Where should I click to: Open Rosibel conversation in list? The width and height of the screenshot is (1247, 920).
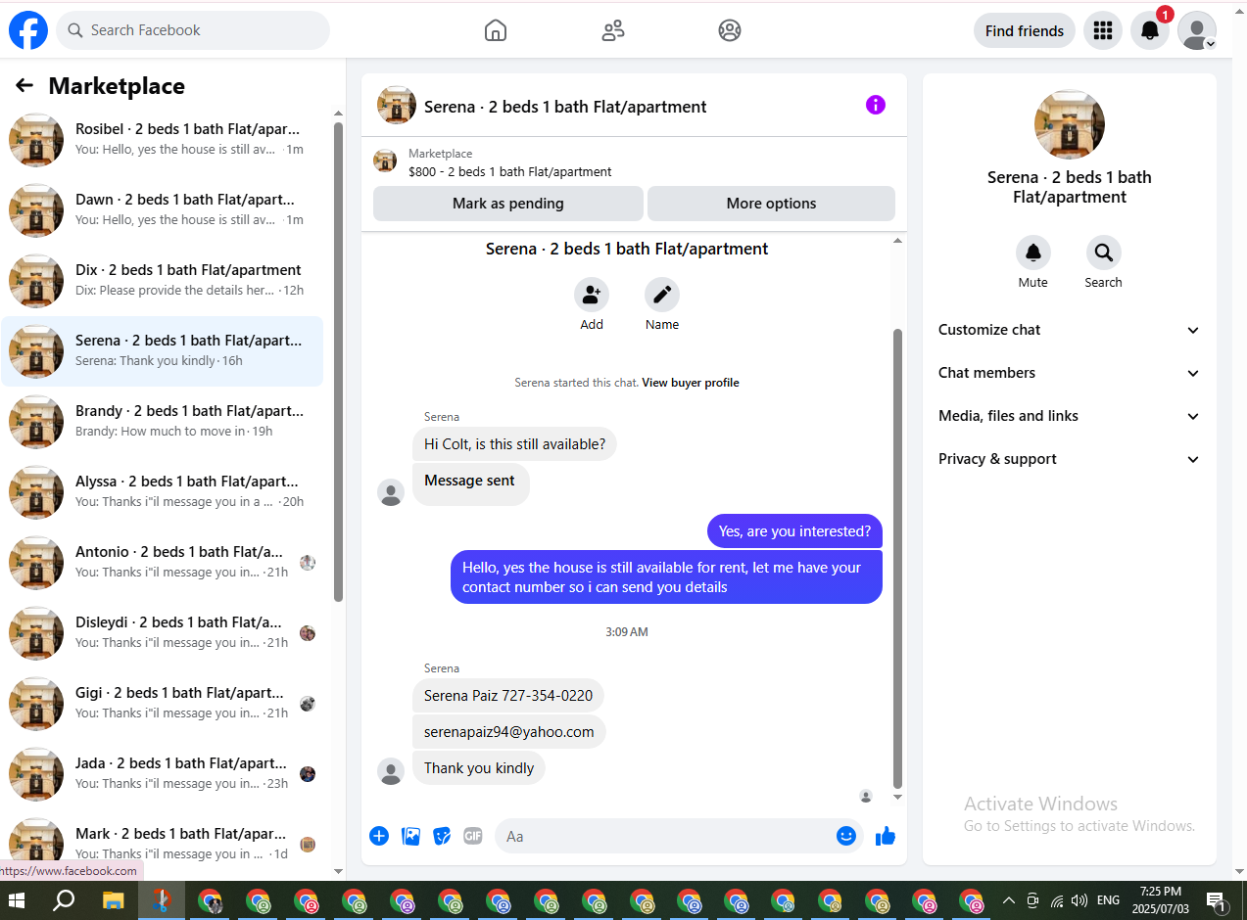(163, 139)
